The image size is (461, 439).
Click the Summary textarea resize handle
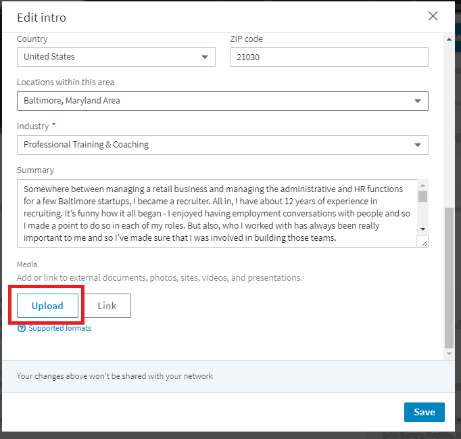424,242
